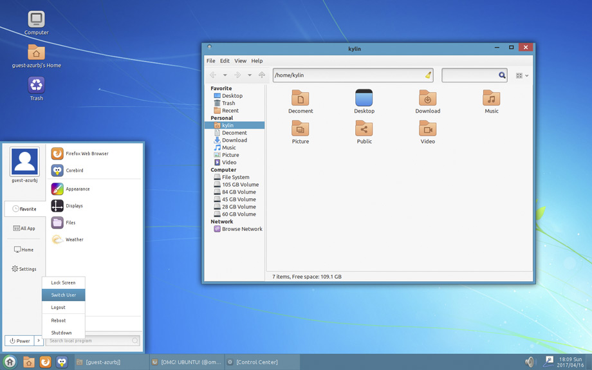
Task: Expand the Power options arrow
Action: (x=39, y=340)
